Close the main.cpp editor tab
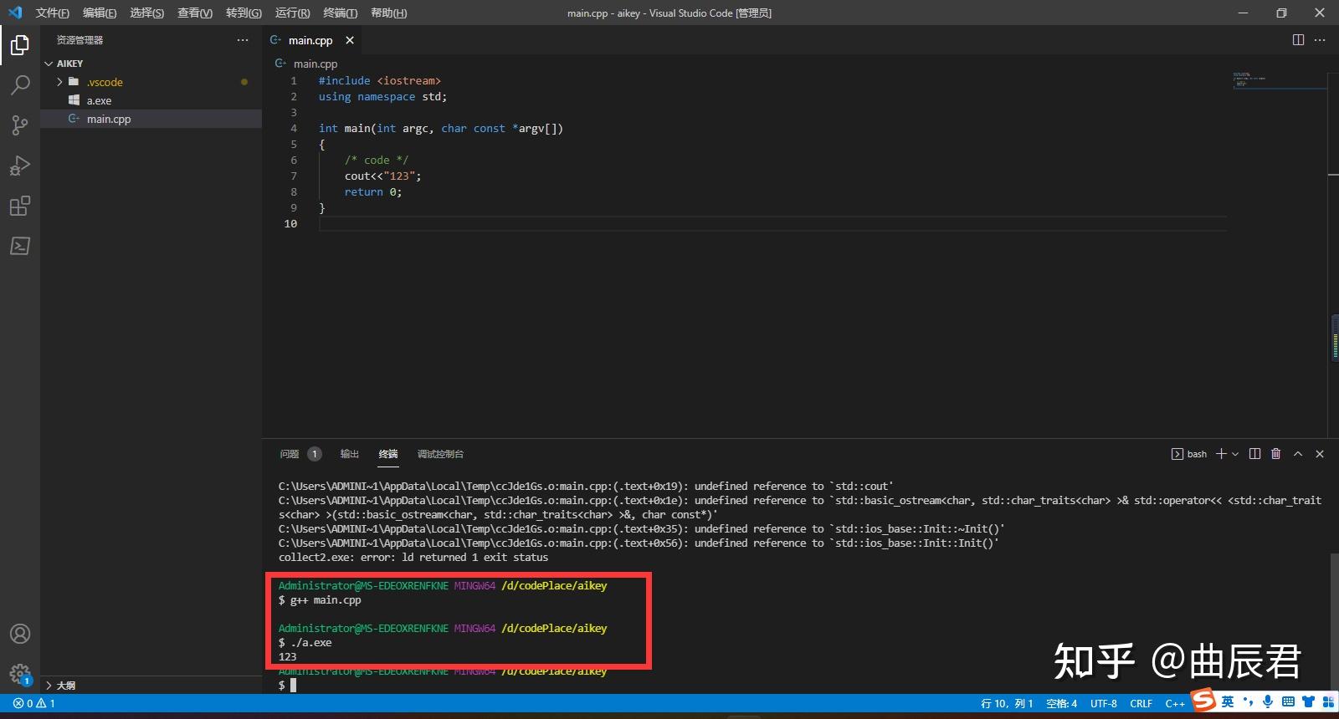 coord(350,40)
